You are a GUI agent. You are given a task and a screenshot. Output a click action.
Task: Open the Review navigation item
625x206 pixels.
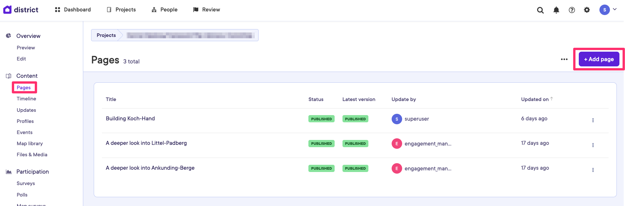point(206,10)
